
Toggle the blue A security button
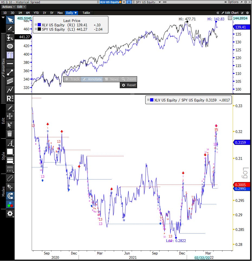[129, 2]
